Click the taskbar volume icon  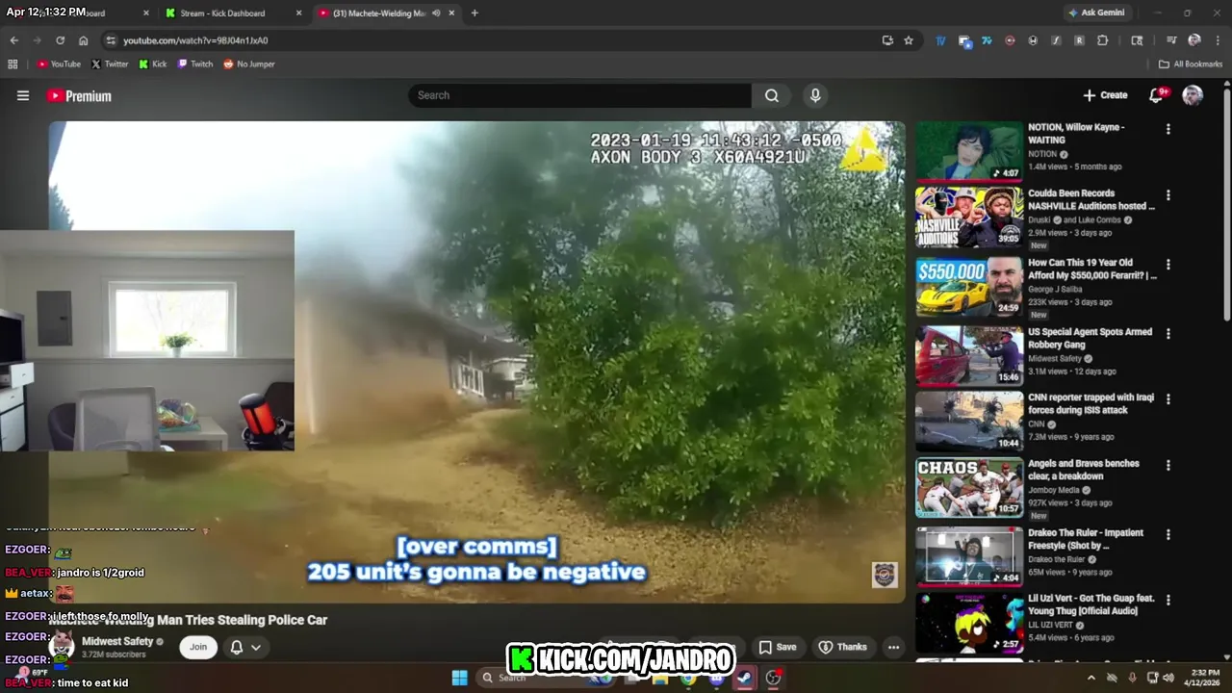[1168, 678]
